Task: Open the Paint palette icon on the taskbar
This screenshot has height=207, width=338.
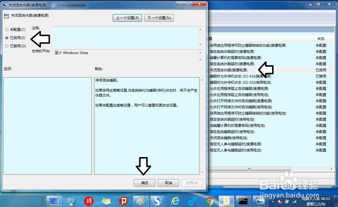Action: click(x=141, y=201)
